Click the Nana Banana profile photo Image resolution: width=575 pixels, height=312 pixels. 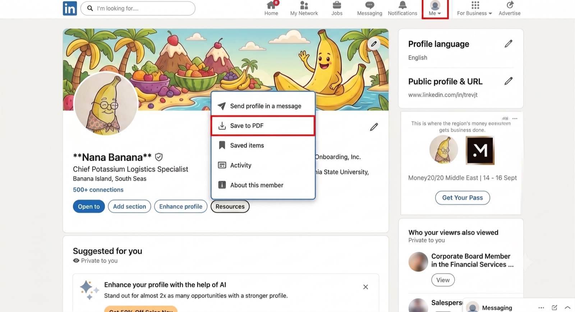pos(106,104)
